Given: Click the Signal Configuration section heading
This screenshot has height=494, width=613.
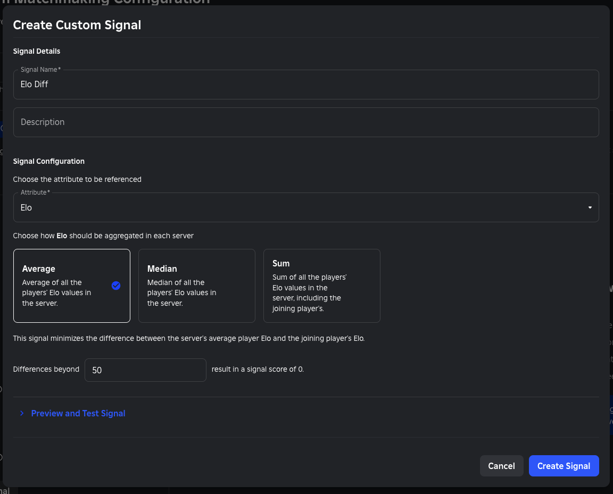Looking at the screenshot, I should 48,161.
